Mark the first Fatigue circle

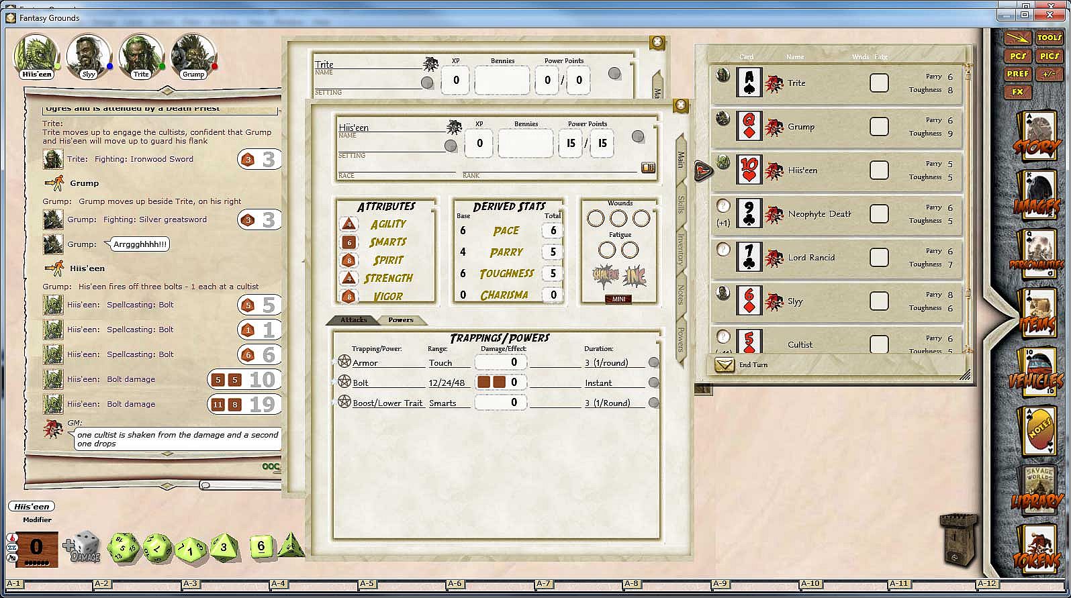point(607,250)
